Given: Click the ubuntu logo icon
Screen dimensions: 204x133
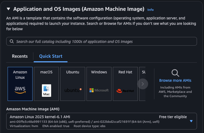Looking at the screenshot, I should coord(73,90).
